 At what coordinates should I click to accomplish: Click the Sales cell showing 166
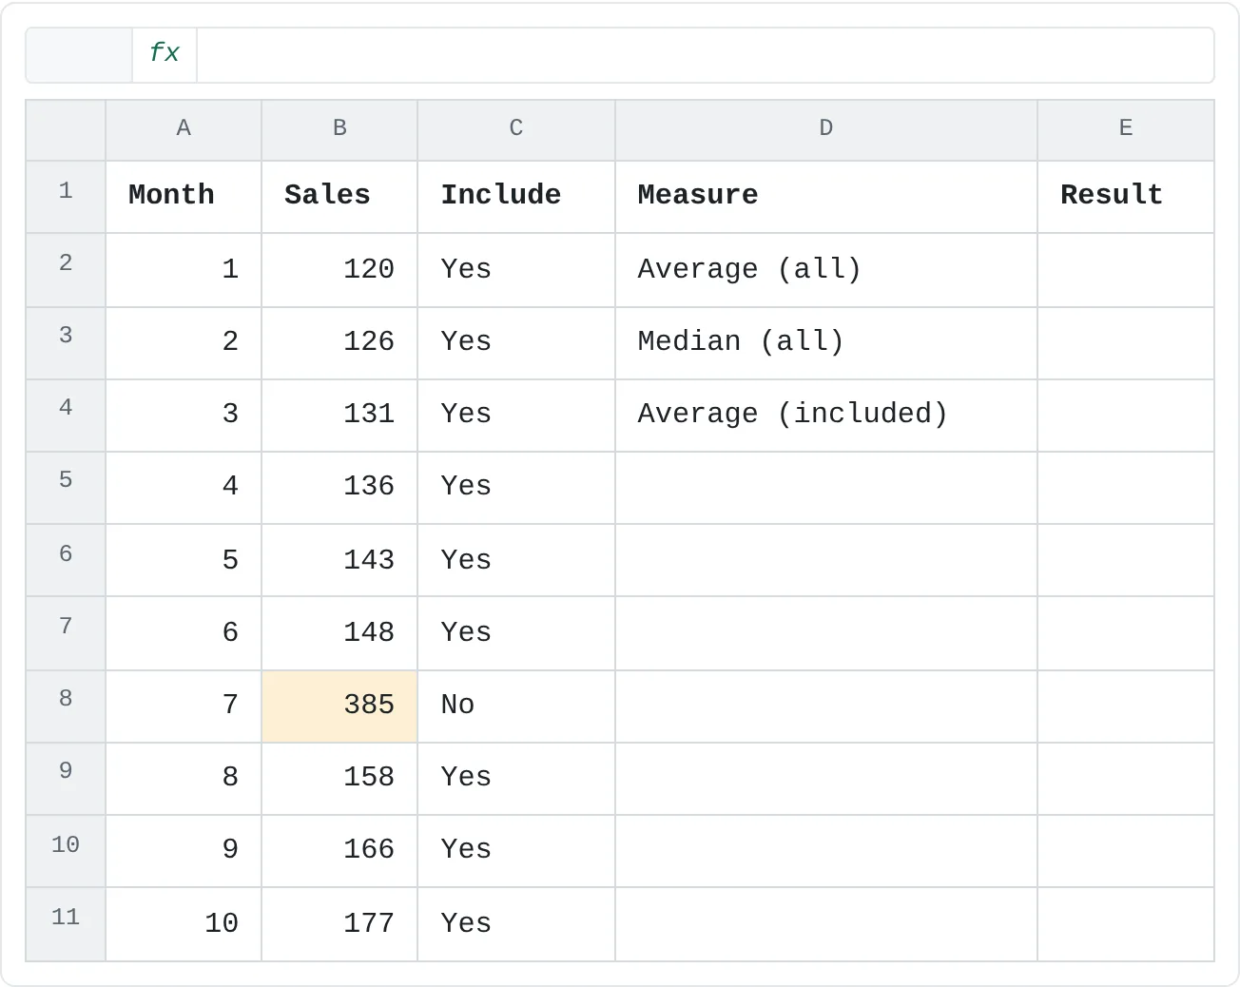pos(339,851)
